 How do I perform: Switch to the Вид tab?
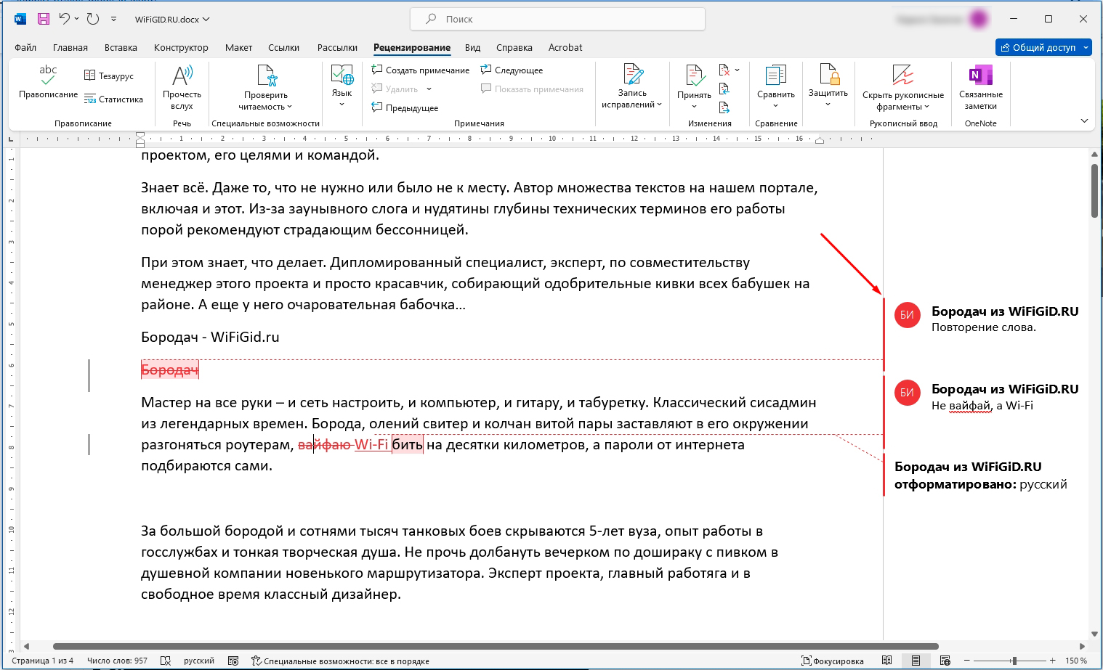[x=472, y=47]
